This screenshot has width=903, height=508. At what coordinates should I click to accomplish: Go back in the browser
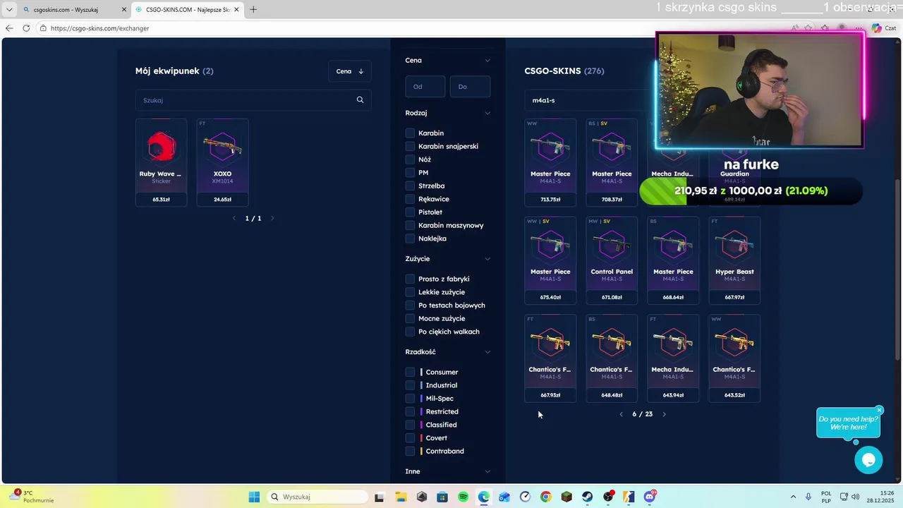[8, 28]
